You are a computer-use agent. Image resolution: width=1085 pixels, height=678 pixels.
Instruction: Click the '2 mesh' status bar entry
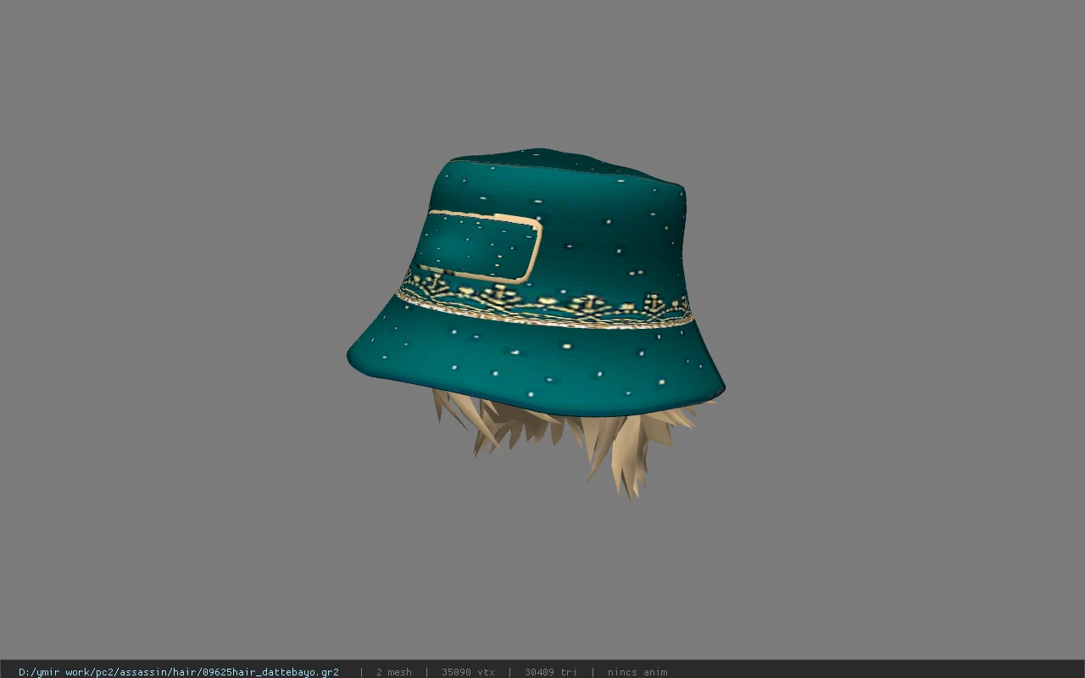[x=393, y=672]
